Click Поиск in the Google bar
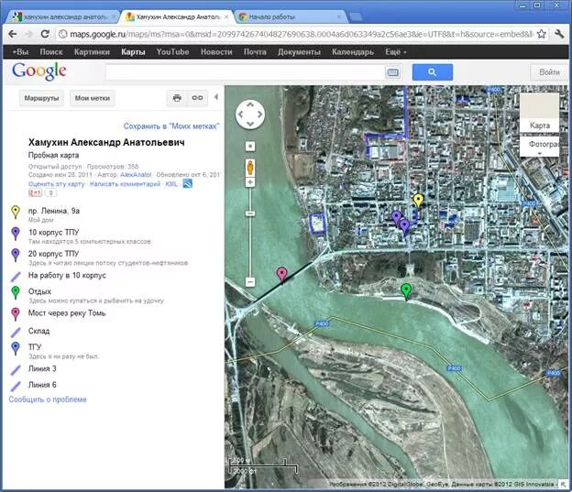The width and height of the screenshot is (572, 492). [51, 52]
